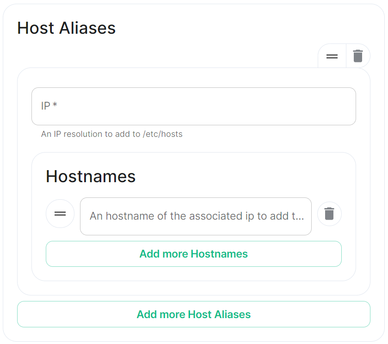
Task: Click the trash can right of the hostname input
Action: pos(329,214)
